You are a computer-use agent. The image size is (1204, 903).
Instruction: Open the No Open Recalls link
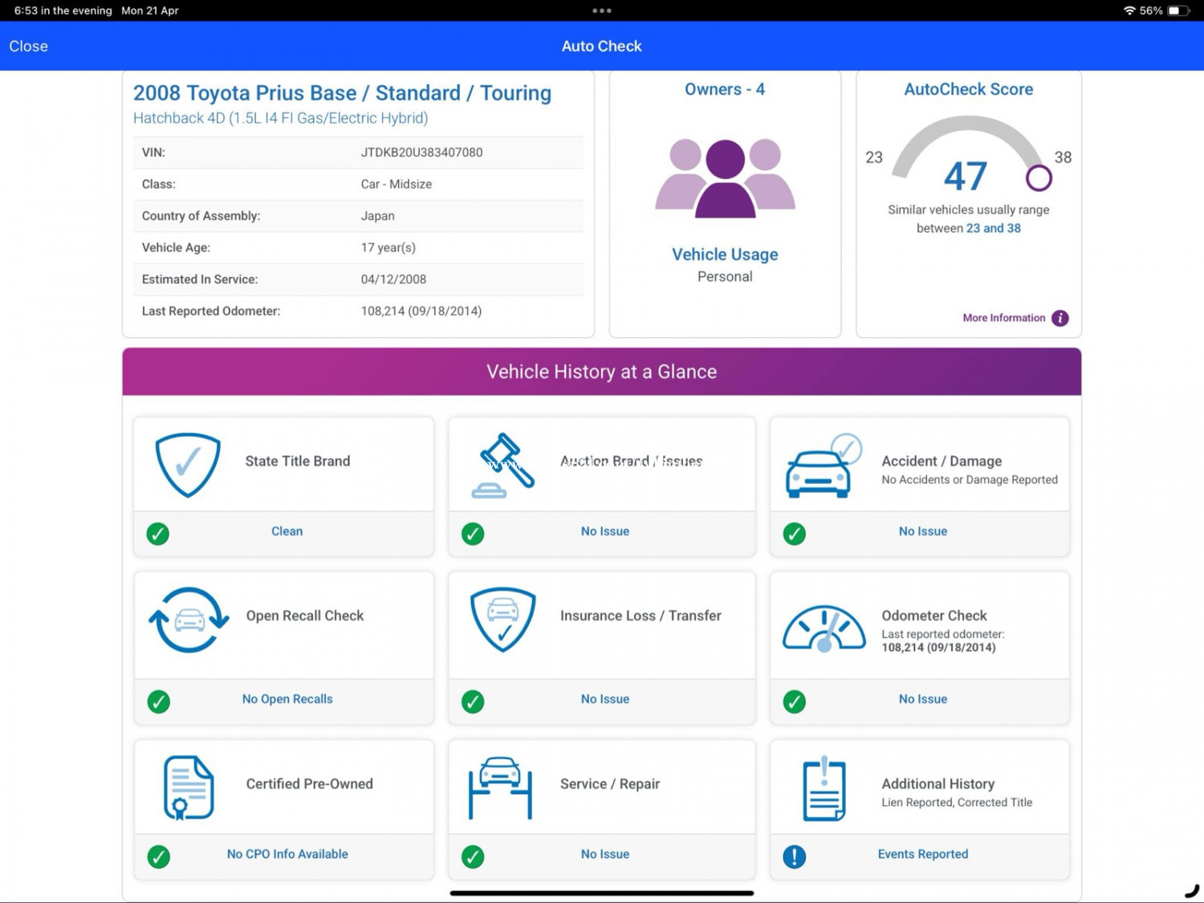coord(287,699)
